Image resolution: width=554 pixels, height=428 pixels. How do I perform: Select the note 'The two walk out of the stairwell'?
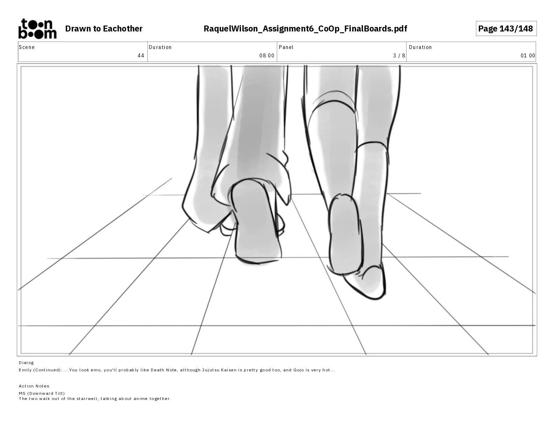58,399
